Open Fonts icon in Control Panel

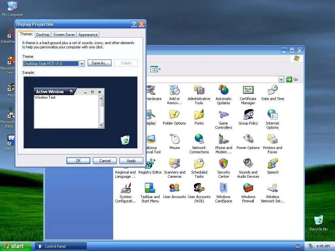point(199,115)
